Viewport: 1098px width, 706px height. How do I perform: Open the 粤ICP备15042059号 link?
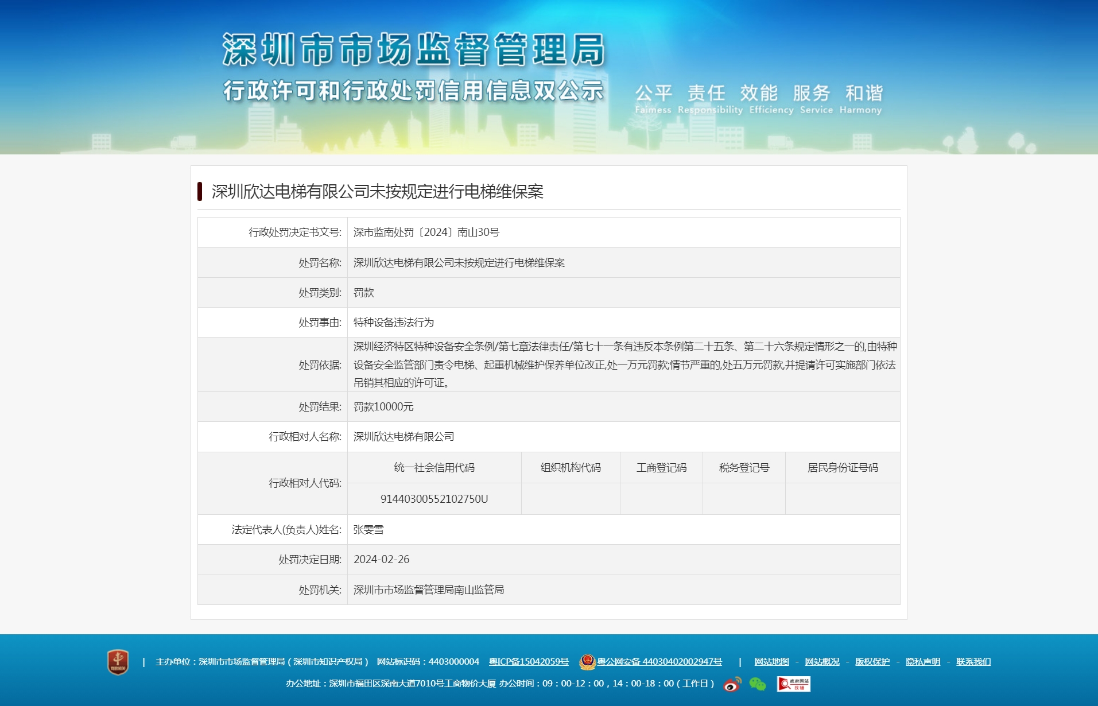528,662
